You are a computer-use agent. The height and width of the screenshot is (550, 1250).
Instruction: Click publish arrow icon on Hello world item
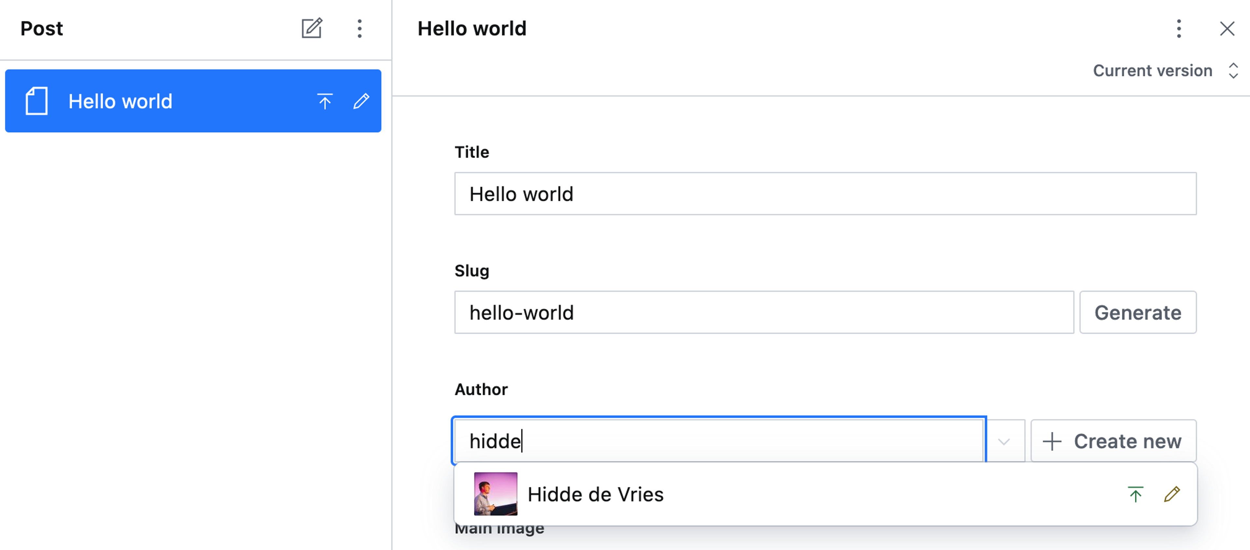click(x=325, y=101)
